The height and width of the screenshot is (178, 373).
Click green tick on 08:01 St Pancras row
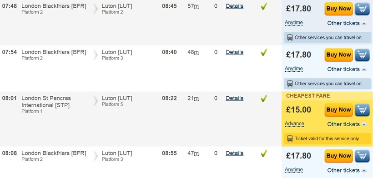pos(263,98)
